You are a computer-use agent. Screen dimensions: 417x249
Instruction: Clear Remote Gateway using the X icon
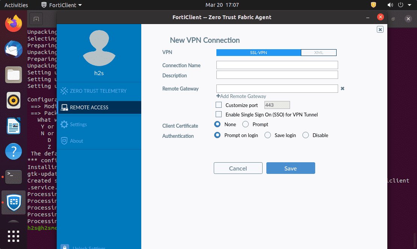tap(342, 88)
